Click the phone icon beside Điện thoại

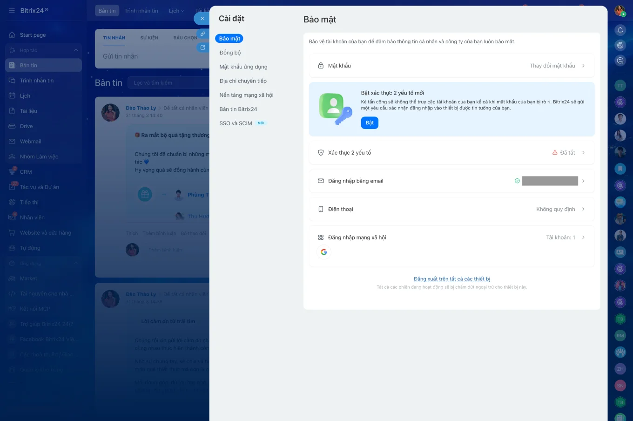coord(321,209)
